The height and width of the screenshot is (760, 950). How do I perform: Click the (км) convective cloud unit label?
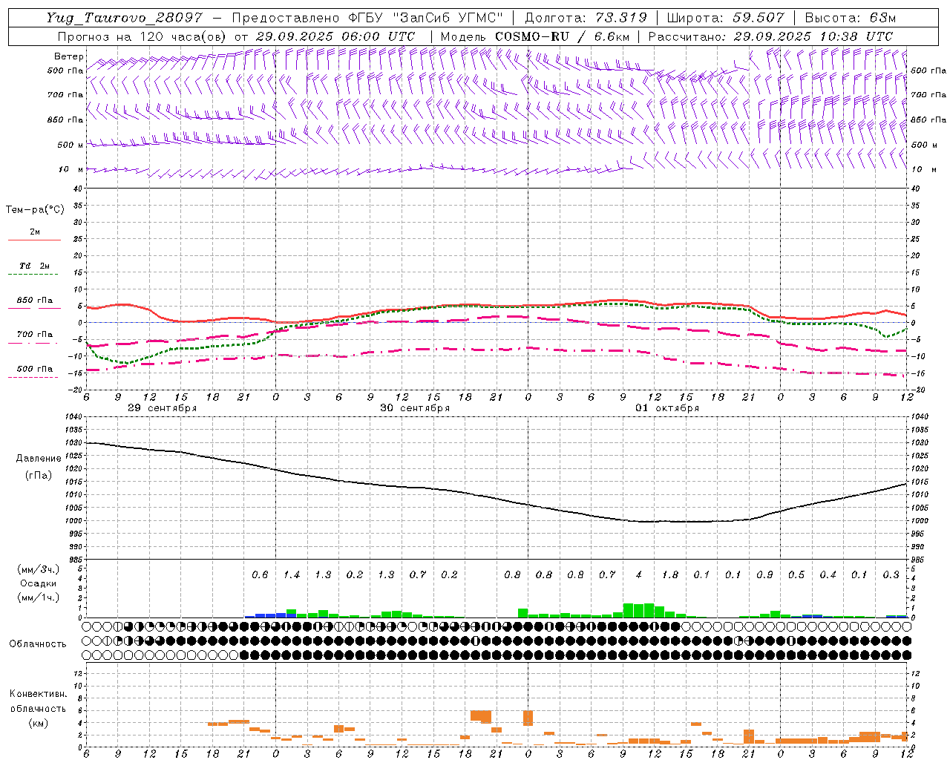click(x=38, y=723)
